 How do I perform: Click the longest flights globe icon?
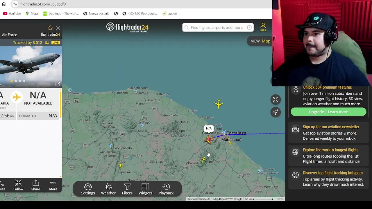[x=296, y=152]
